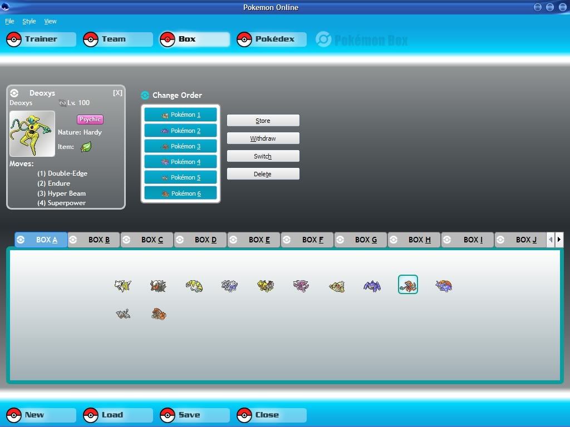
Task: Click the Double-Edge move text
Action: click(x=62, y=173)
